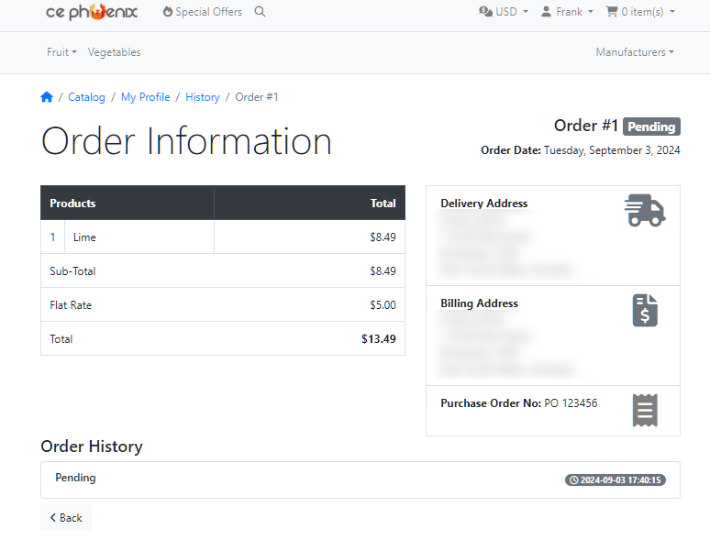Click the flame Special Offers icon
The image size is (710, 540).
click(168, 12)
